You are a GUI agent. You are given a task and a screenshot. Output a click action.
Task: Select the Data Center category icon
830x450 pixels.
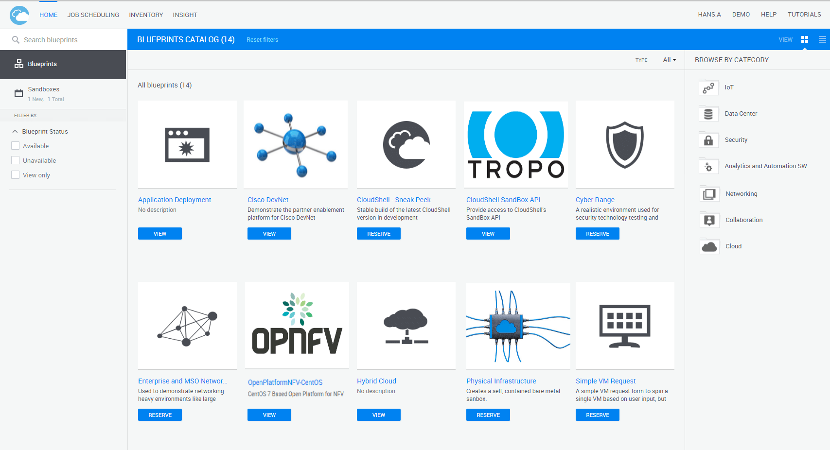click(x=708, y=114)
